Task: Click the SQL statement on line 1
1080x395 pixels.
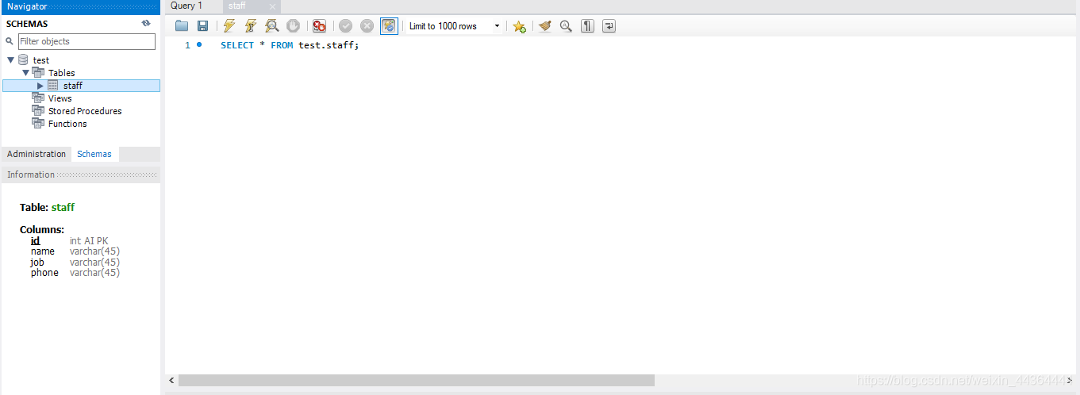Action: tap(290, 45)
